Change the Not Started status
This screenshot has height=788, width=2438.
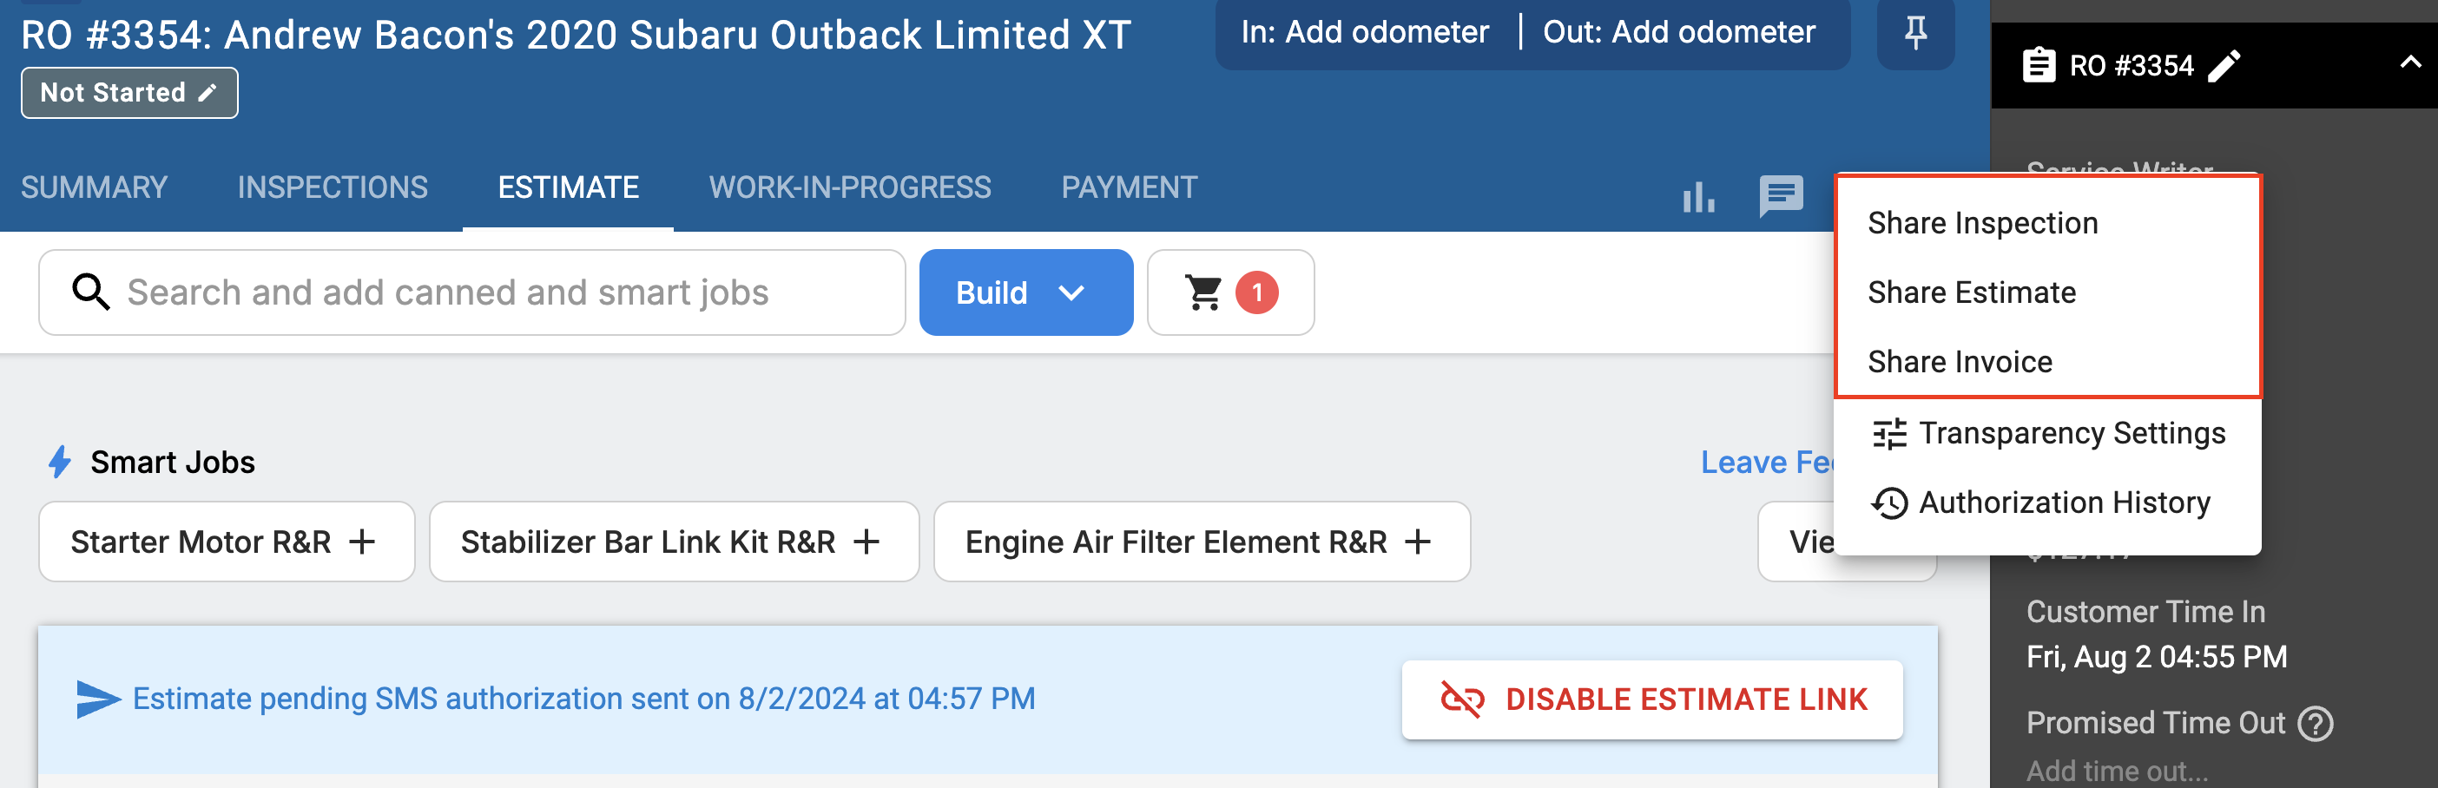pos(129,93)
